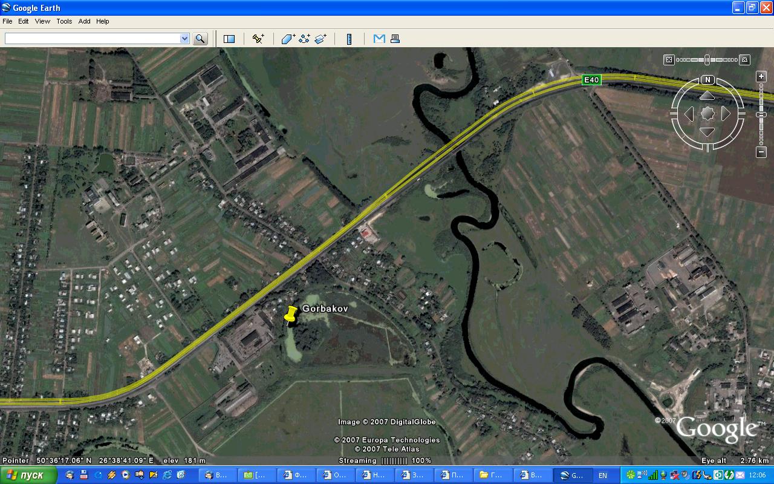Click the search magnifier button

[x=200, y=39]
